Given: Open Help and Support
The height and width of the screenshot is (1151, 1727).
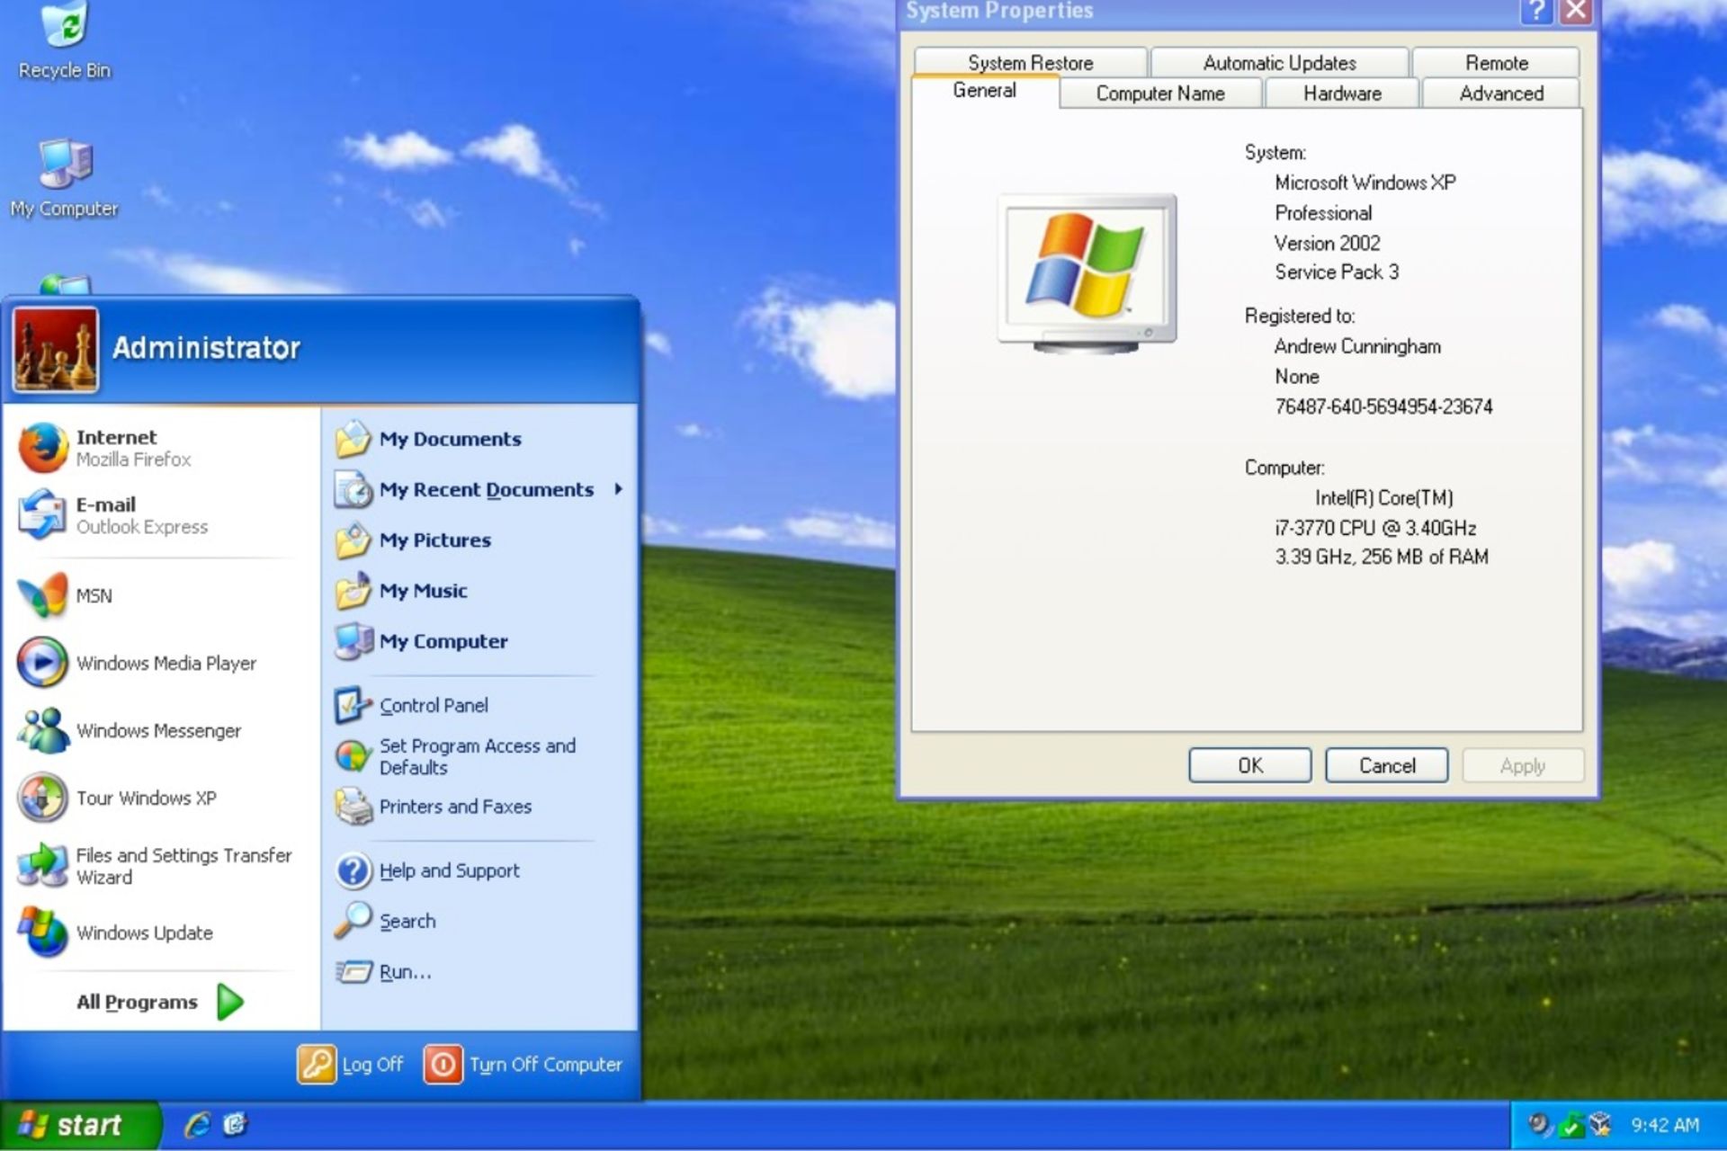Looking at the screenshot, I should tap(479, 870).
